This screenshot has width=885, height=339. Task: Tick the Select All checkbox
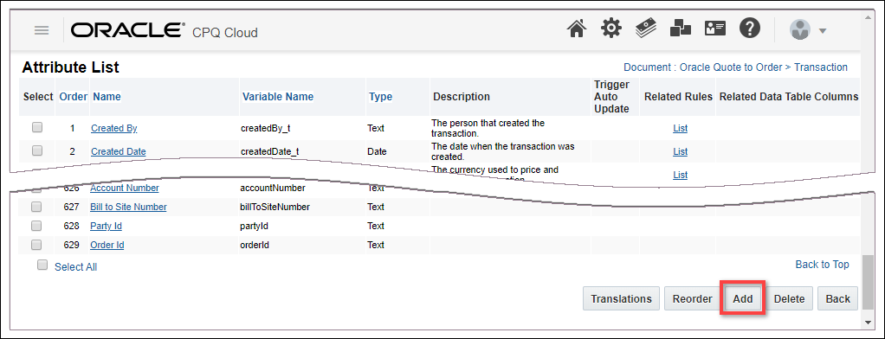point(42,265)
